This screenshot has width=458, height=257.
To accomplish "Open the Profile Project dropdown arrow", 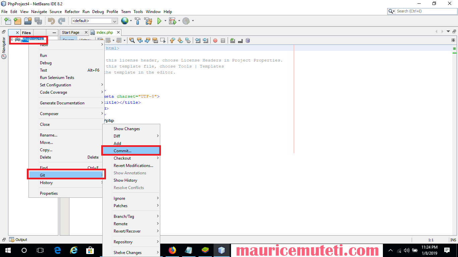I will point(193,21).
